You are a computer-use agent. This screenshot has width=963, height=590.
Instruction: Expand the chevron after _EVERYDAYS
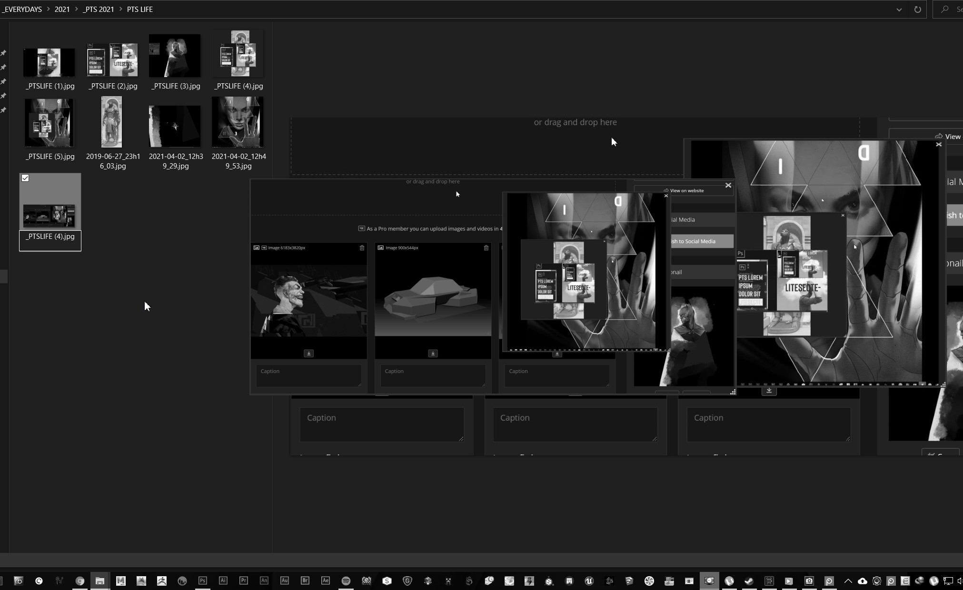(48, 9)
